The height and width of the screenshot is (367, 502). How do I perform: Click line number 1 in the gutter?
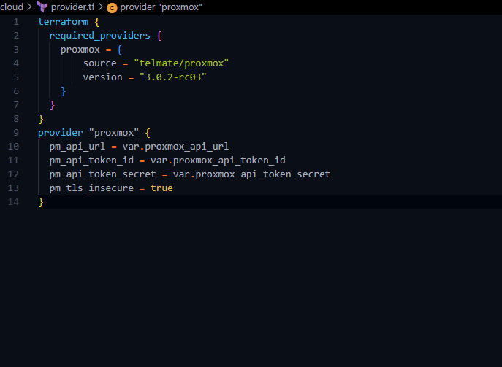click(16, 22)
